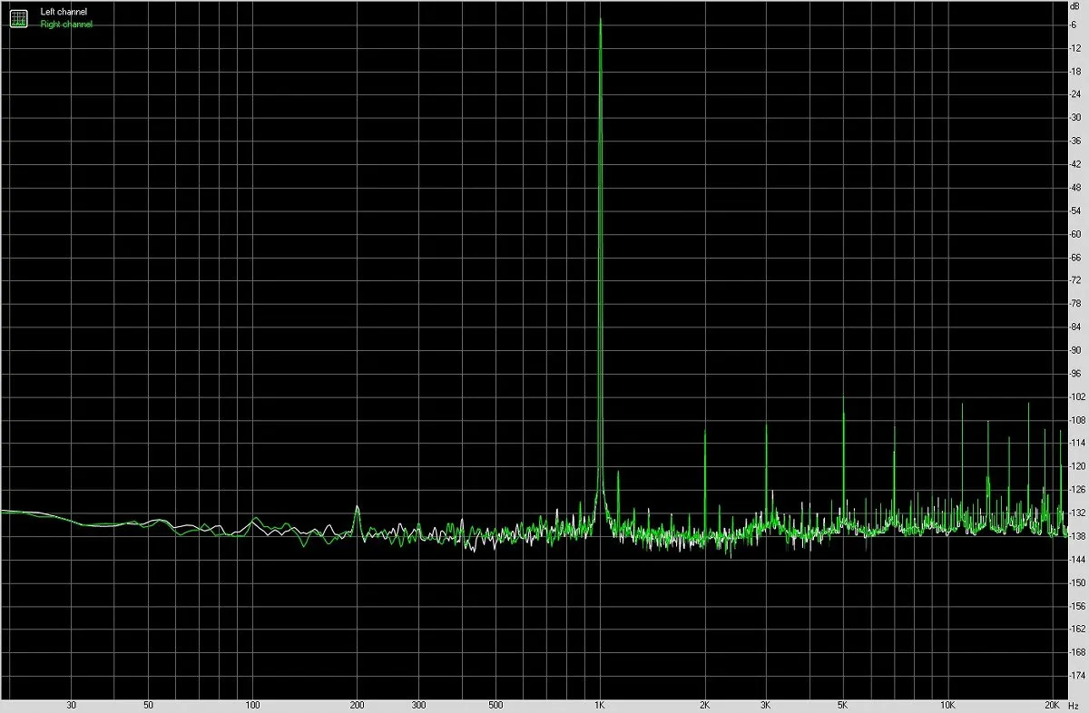Click the "1K" frequency axis label
The image size is (1089, 713).
[x=600, y=705]
